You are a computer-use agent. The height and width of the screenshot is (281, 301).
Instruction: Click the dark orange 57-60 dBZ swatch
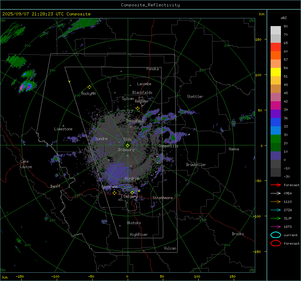[x=276, y=55]
